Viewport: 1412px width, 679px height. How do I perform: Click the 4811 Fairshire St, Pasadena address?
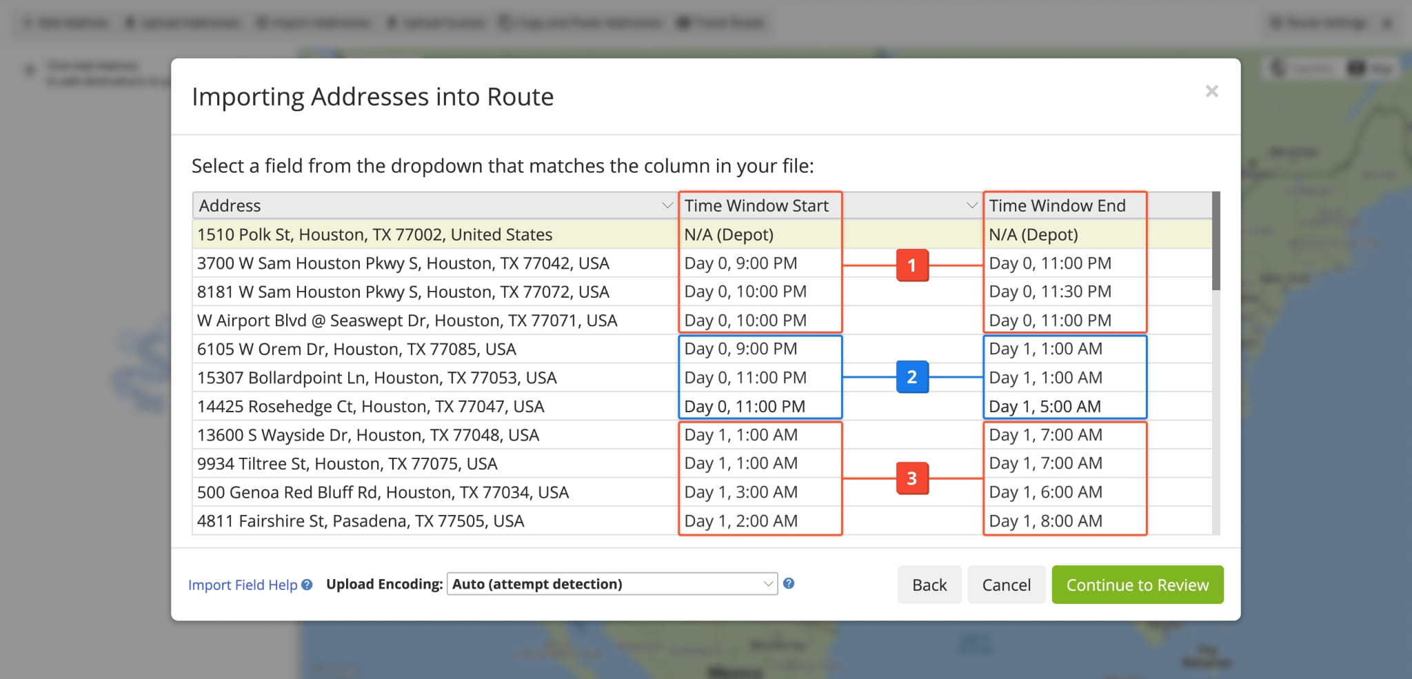(361, 521)
